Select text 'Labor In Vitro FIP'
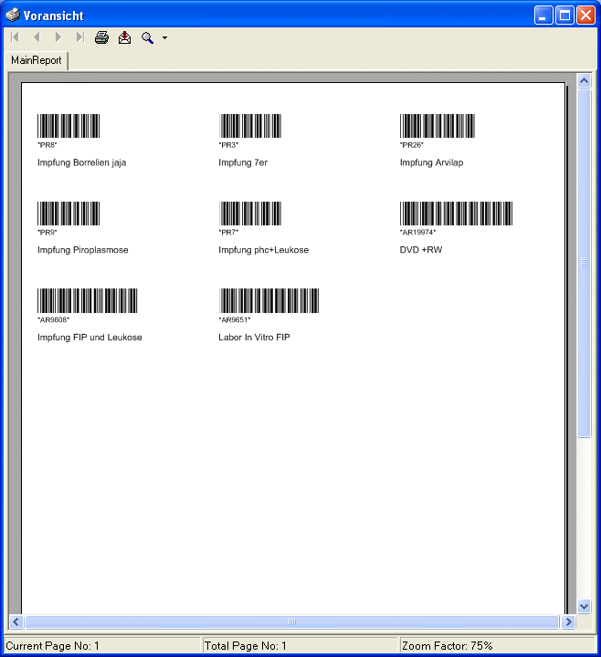 pos(254,338)
